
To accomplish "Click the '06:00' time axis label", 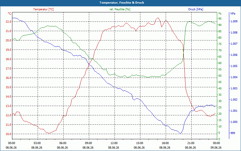I will click(x=63, y=143).
